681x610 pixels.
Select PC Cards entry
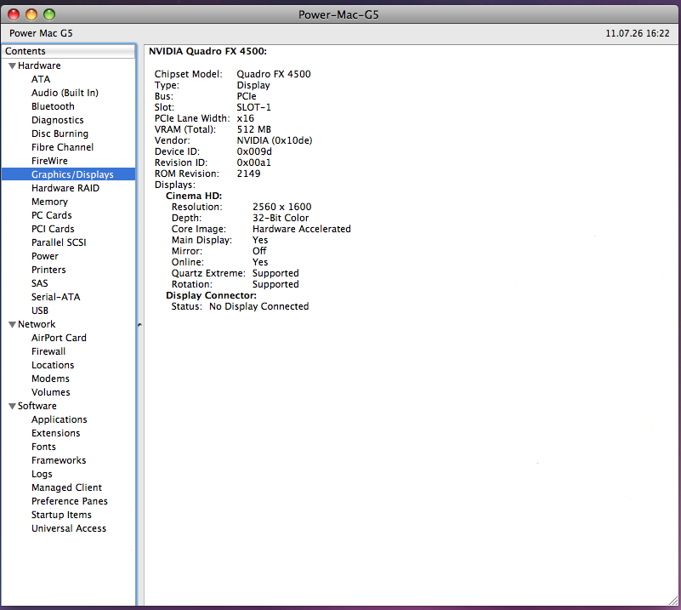[x=52, y=215]
